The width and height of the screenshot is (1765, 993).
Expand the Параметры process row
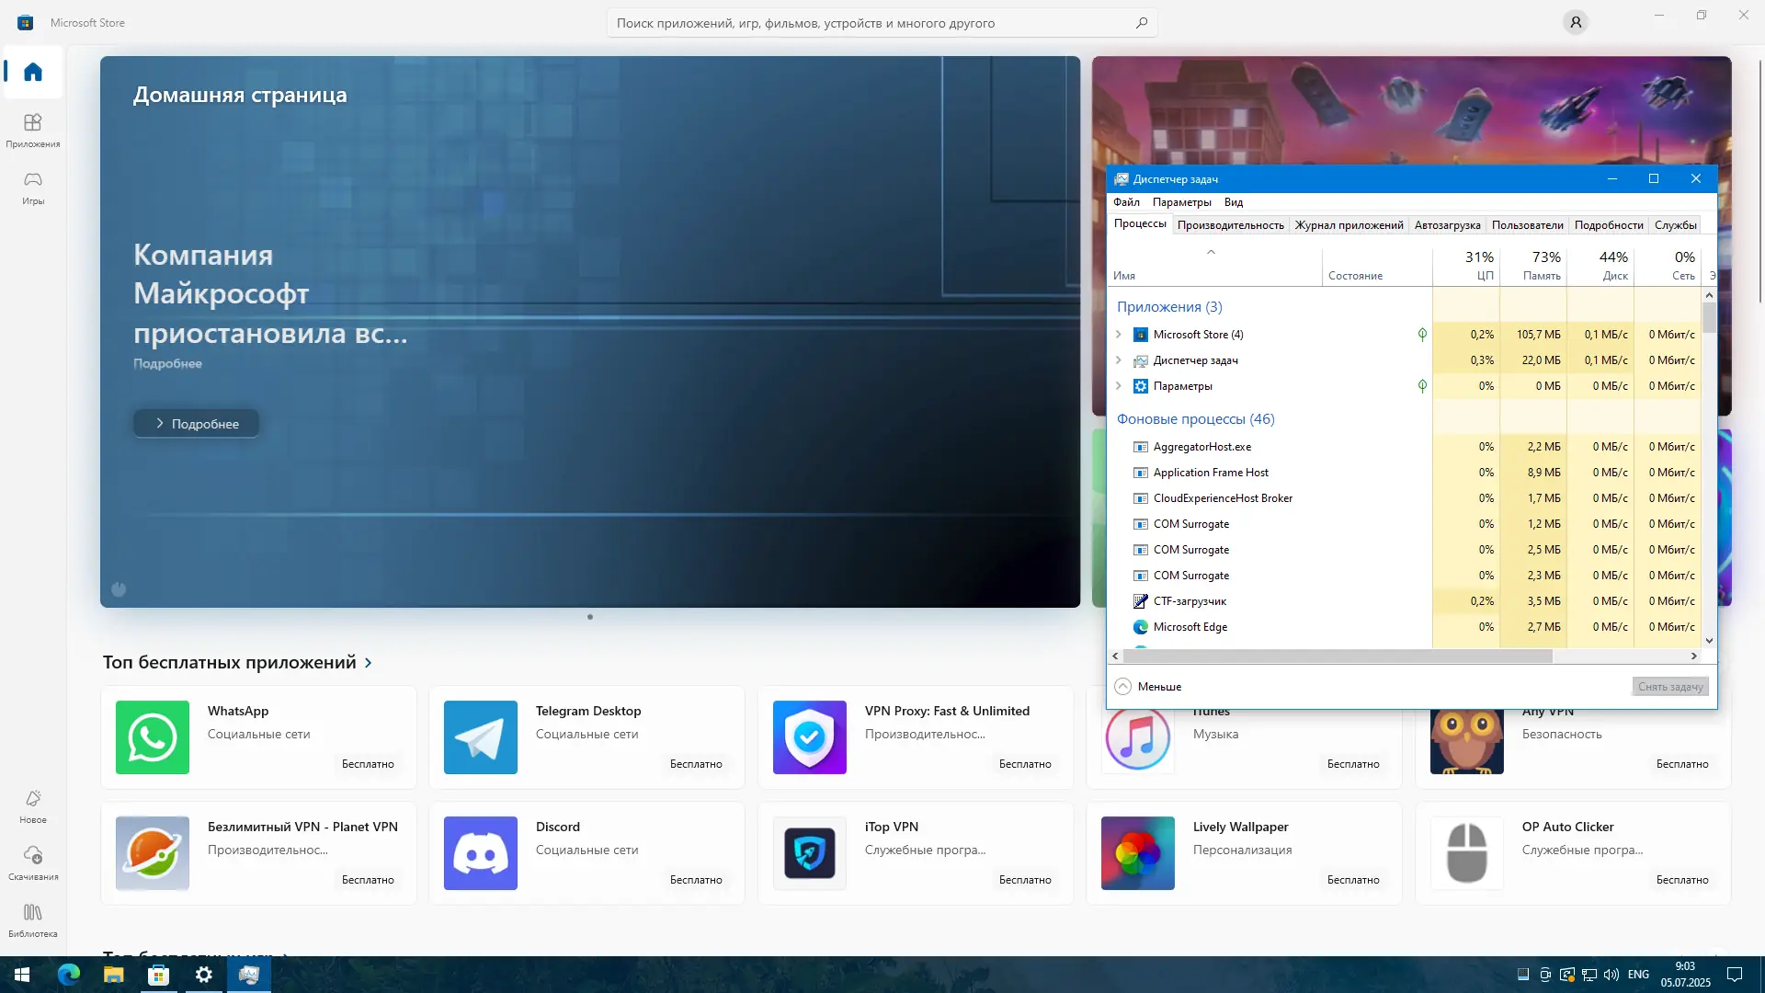tap(1119, 386)
